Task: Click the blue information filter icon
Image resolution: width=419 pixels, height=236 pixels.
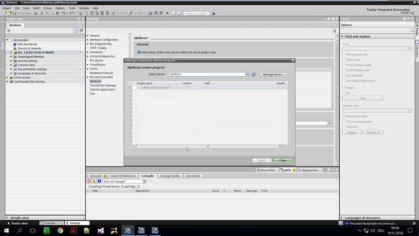Action: 99,181
